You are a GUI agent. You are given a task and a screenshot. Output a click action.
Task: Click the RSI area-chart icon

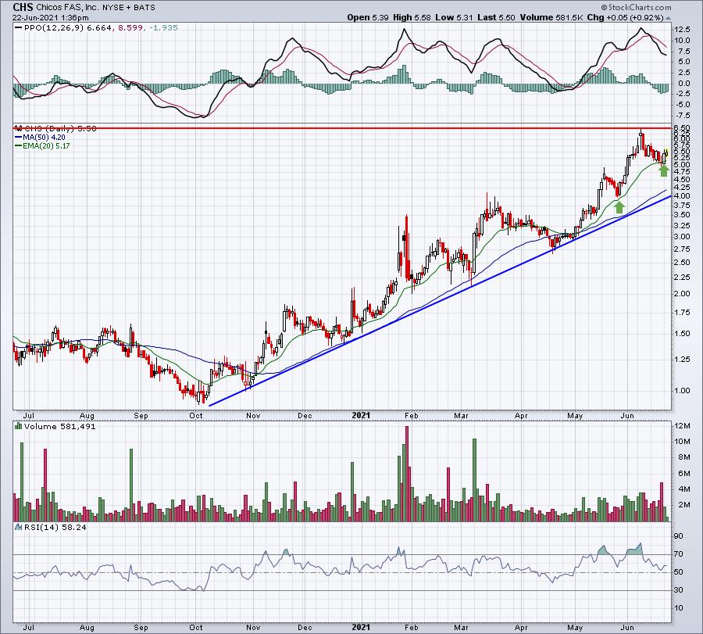(19, 527)
